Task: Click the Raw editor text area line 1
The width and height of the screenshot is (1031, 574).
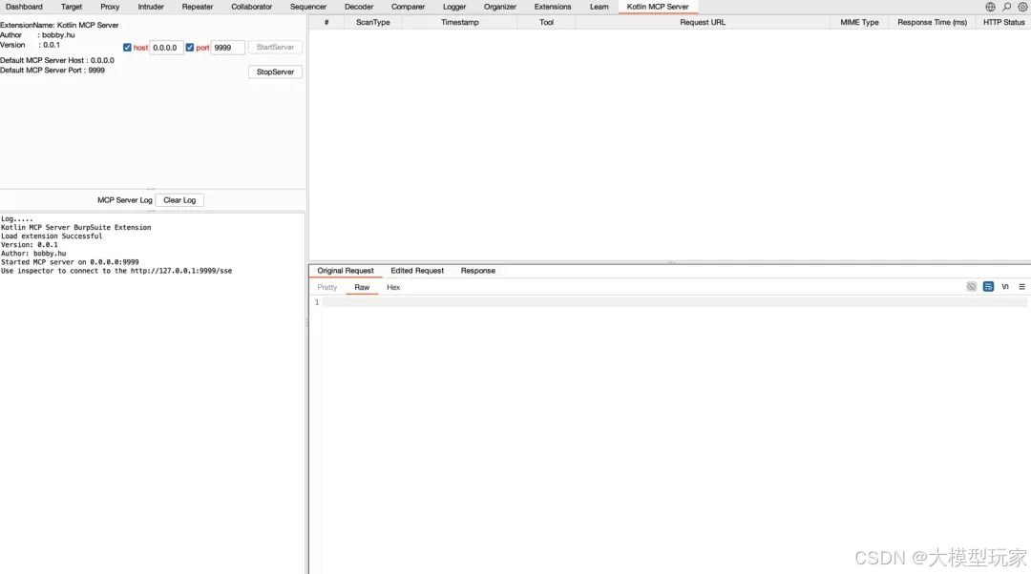Action: click(x=674, y=302)
